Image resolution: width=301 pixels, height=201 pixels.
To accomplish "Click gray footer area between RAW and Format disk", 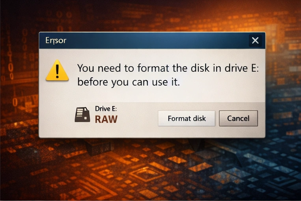I will 137,119.
